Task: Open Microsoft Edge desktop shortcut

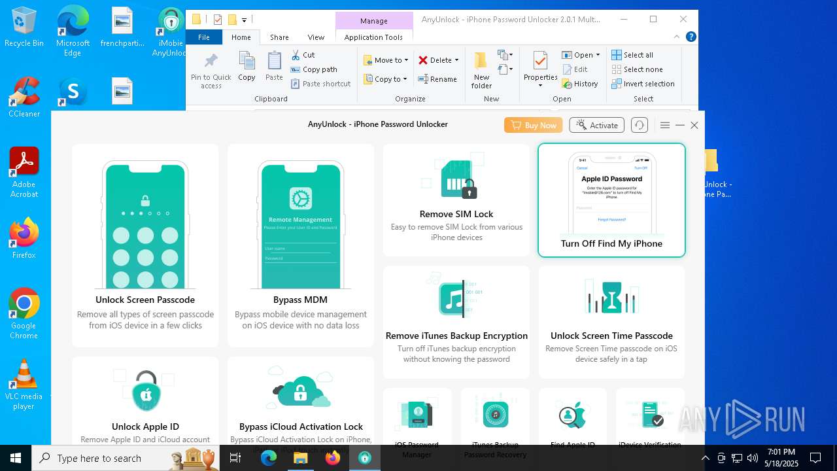Action: [73, 31]
